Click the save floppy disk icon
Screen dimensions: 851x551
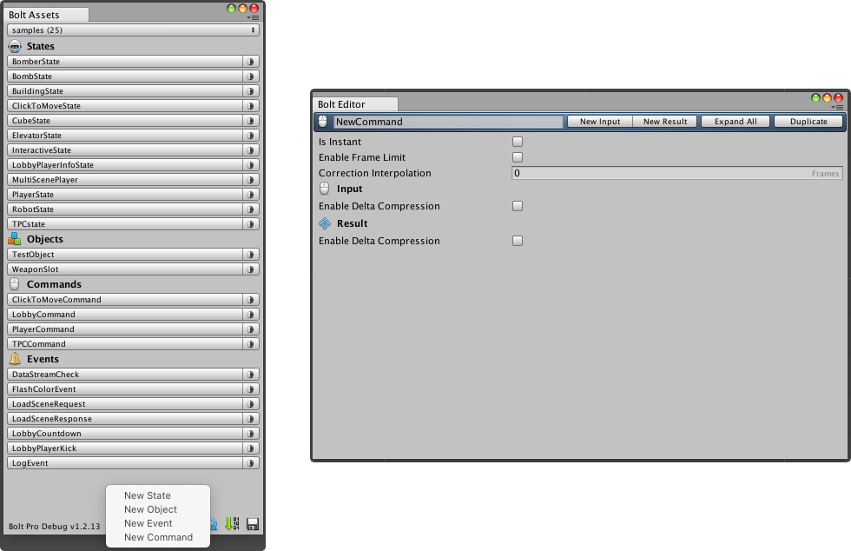(254, 523)
